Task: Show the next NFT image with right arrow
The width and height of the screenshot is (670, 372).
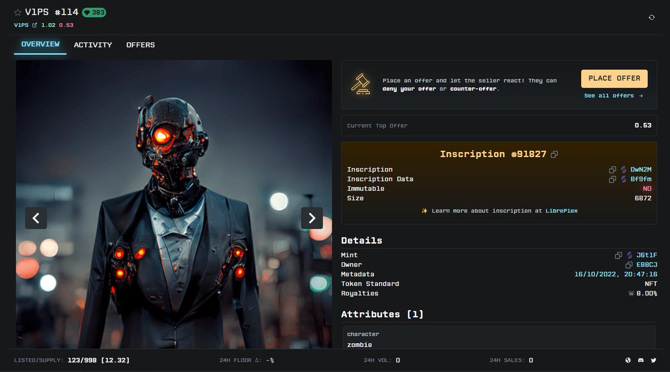Action: pos(312,218)
